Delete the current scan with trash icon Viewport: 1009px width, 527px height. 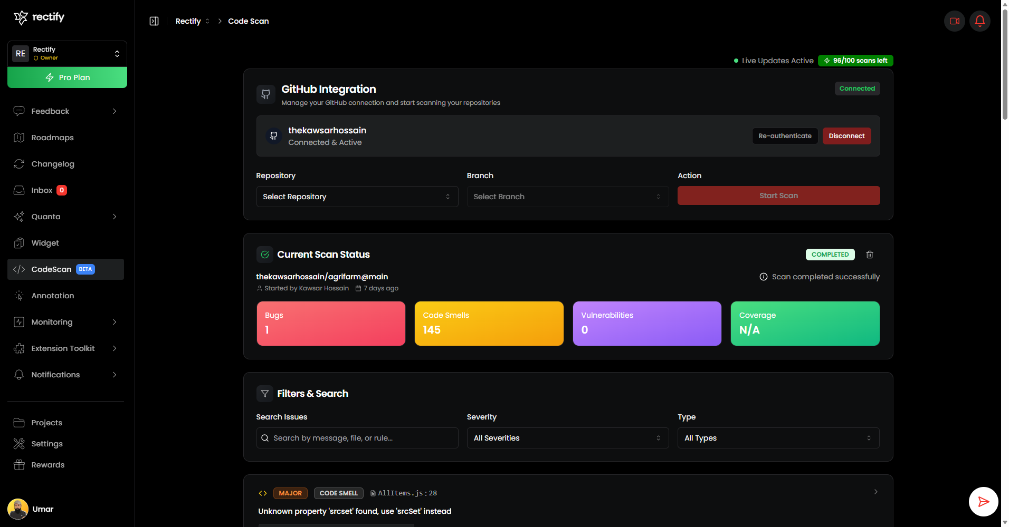870,255
